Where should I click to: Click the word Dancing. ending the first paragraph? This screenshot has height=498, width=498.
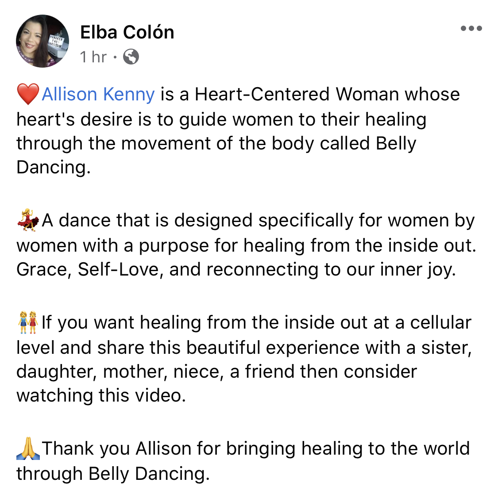(x=54, y=167)
